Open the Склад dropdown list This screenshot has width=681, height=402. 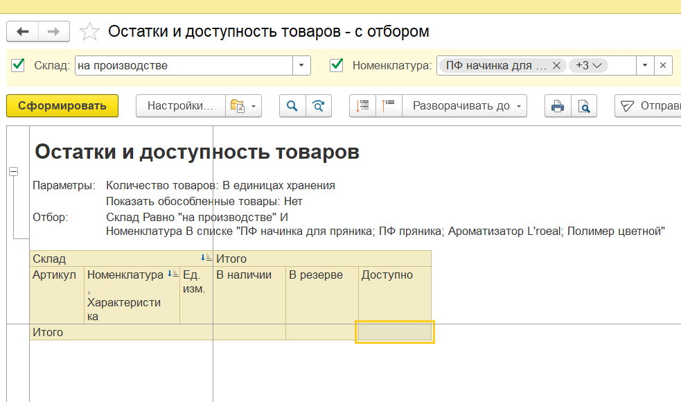301,66
